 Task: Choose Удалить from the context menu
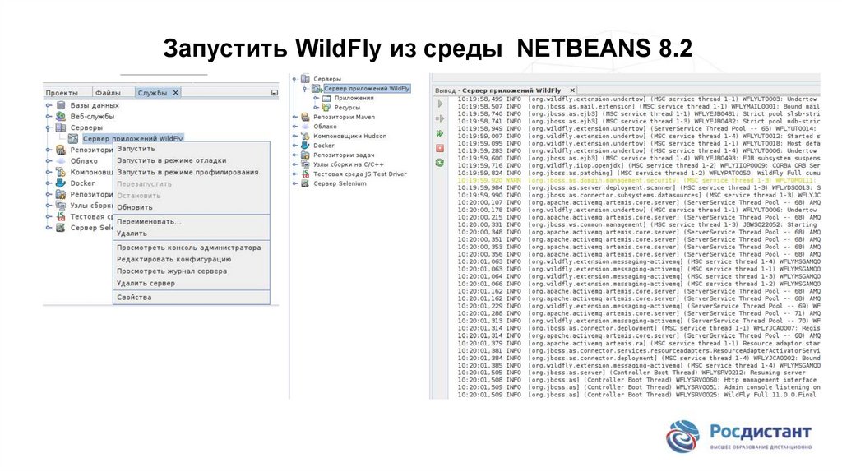[x=191, y=233]
